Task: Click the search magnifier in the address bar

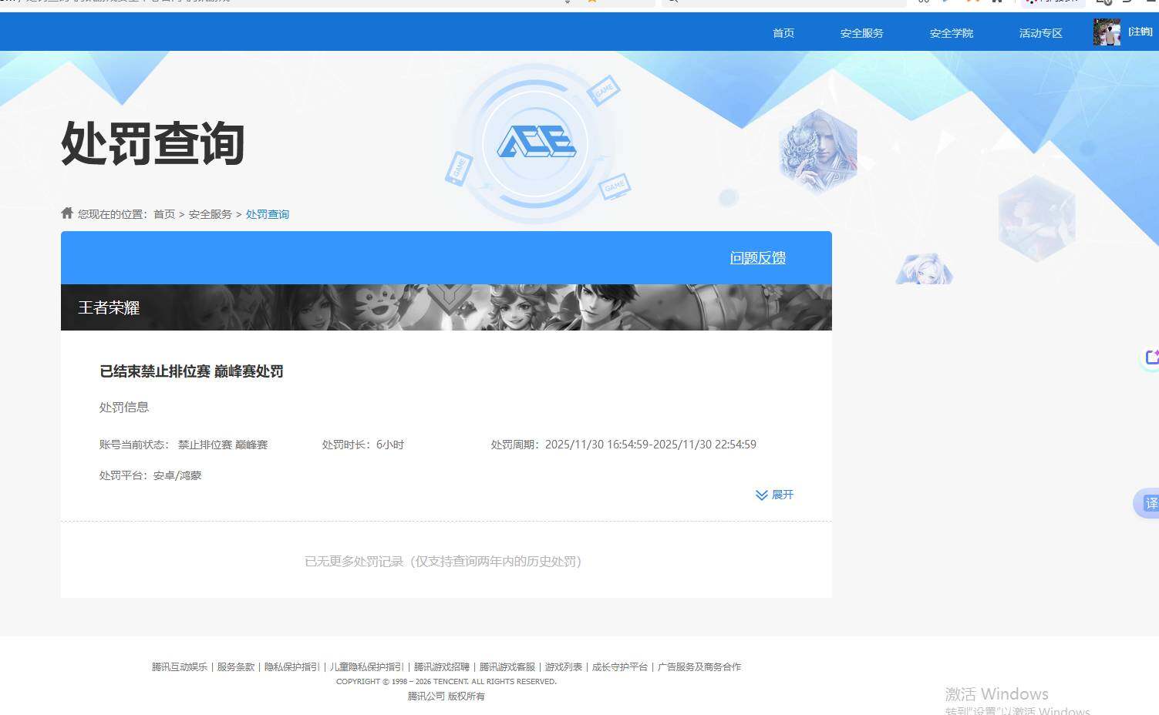Action: coord(672,3)
